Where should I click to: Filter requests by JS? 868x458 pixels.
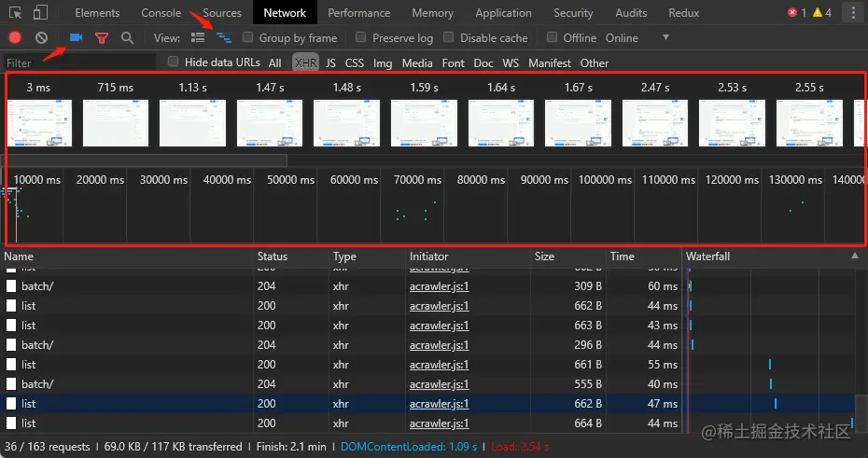click(330, 63)
